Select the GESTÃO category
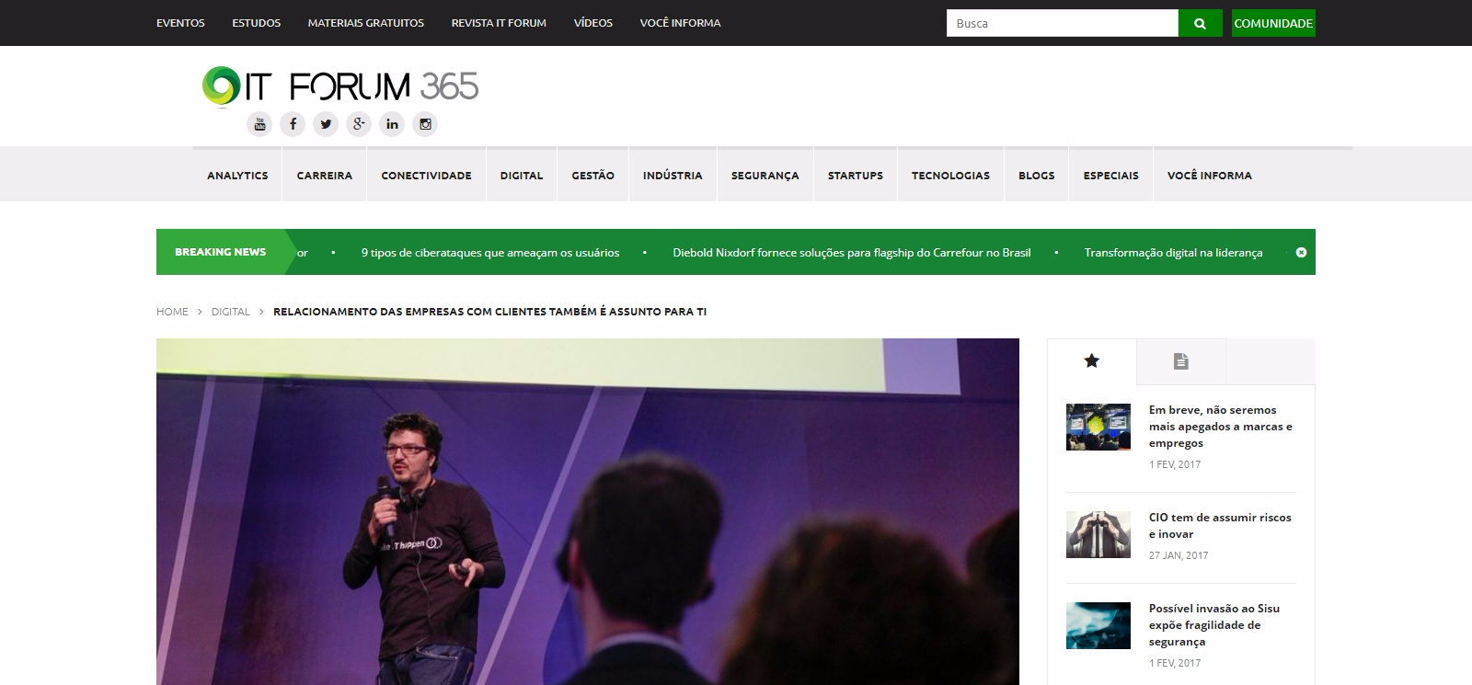 (592, 176)
